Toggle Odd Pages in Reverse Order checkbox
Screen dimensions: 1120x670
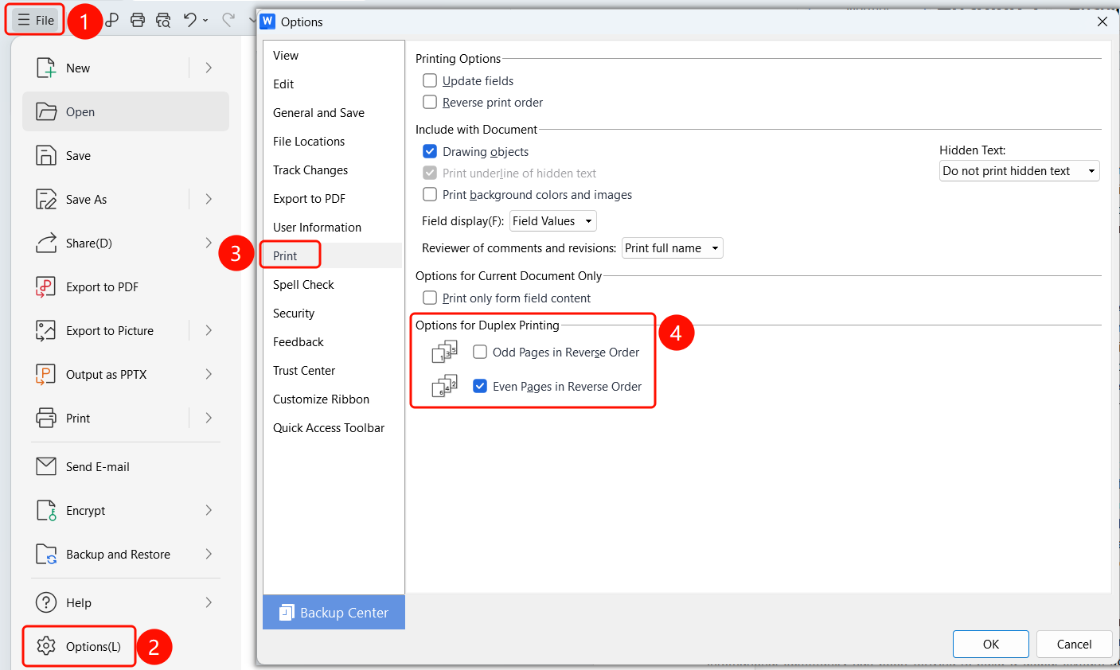(x=480, y=352)
